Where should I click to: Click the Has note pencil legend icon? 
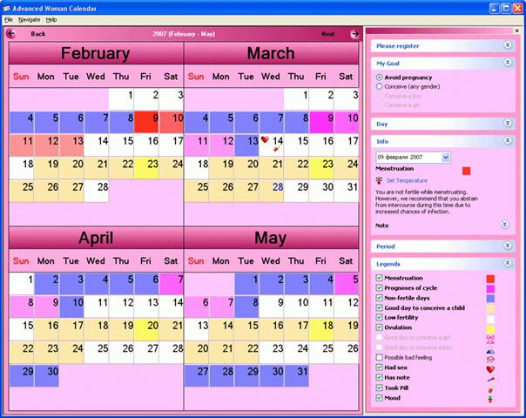click(x=490, y=380)
